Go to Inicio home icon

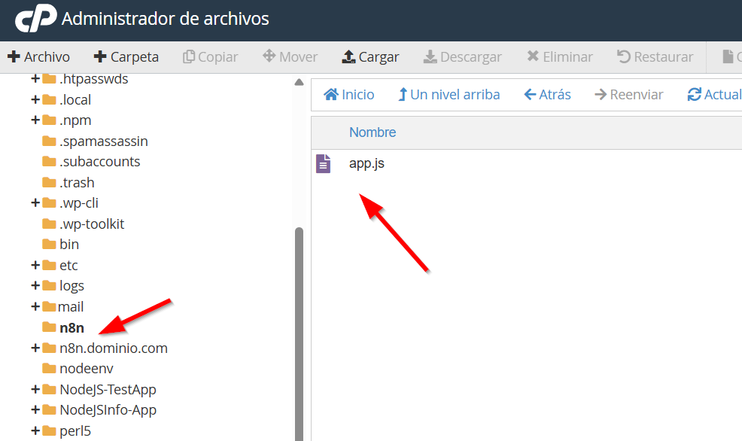tap(331, 95)
